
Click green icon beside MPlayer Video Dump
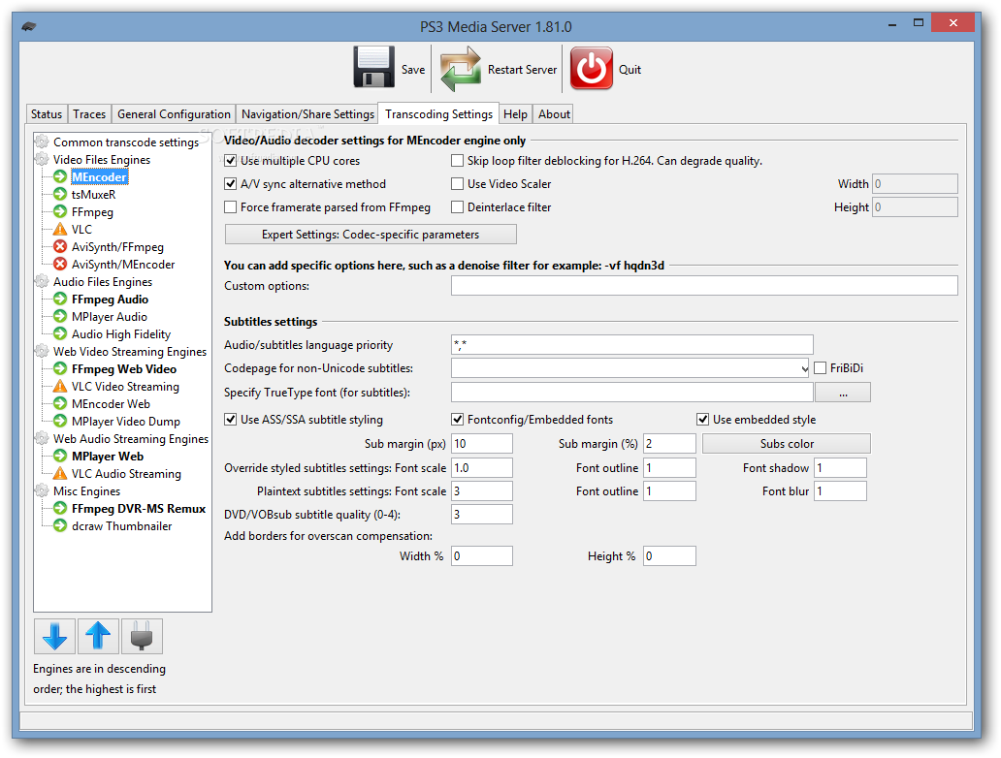pyautogui.click(x=60, y=421)
